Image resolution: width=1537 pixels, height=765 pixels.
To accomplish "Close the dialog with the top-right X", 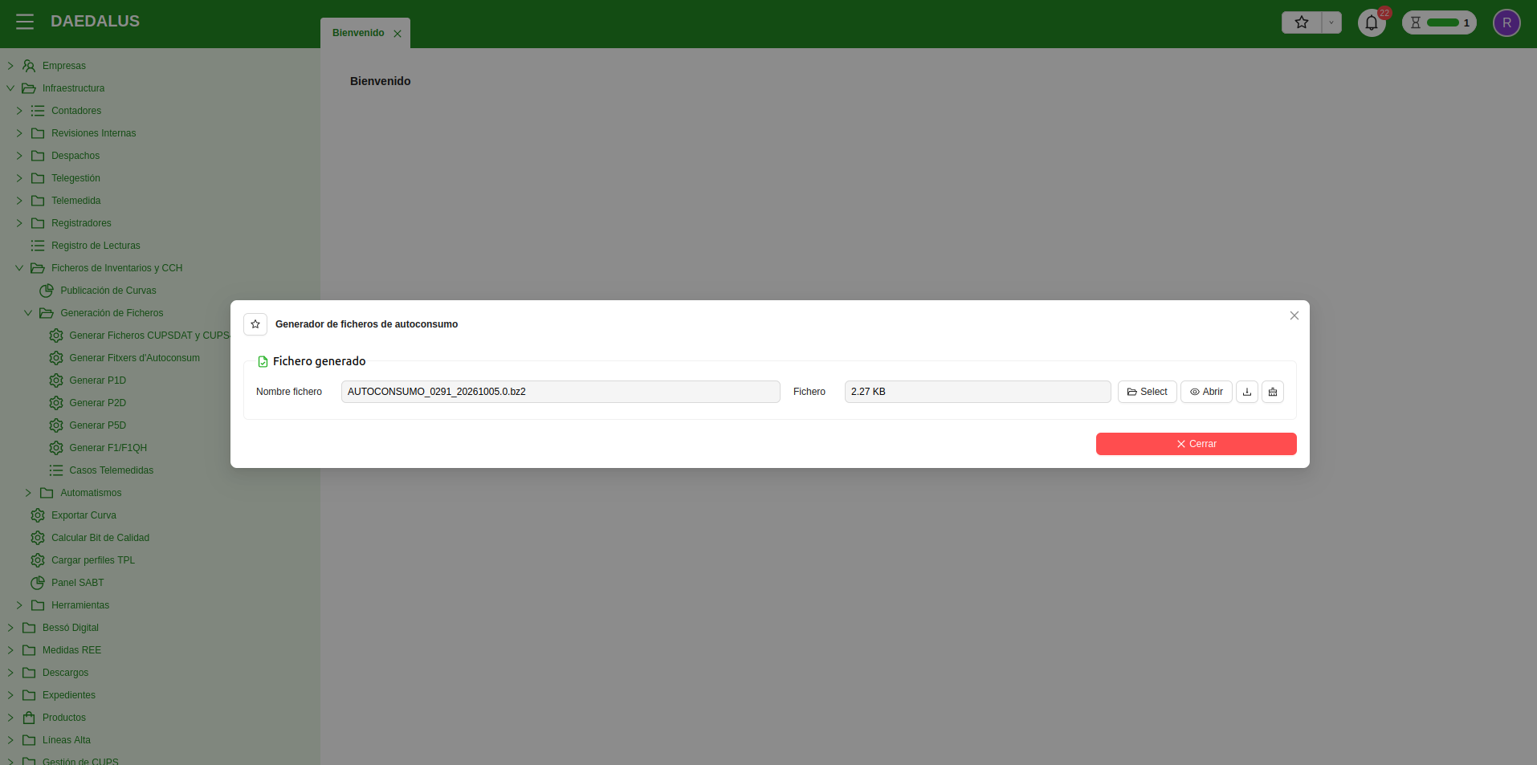I will click(1294, 315).
